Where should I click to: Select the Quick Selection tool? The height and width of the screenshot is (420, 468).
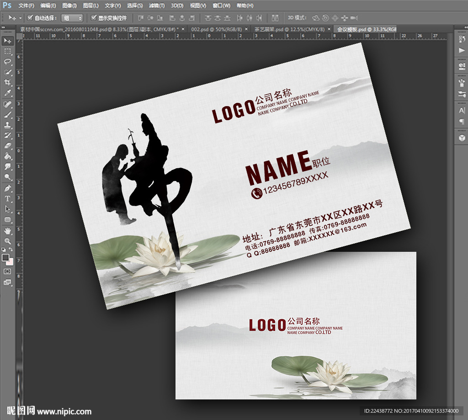(7, 72)
